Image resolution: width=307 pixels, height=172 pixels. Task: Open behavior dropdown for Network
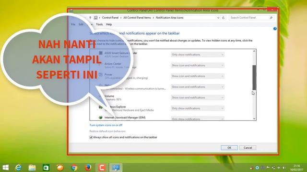tap(197, 87)
